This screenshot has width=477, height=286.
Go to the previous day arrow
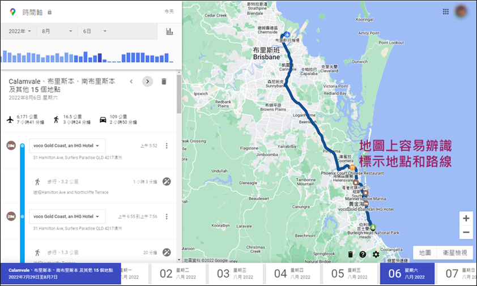coord(131,81)
